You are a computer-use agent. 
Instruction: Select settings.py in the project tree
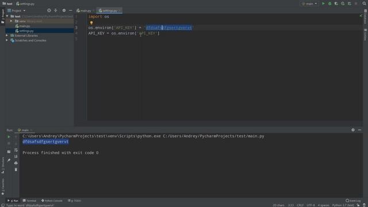pyautogui.click(x=26, y=30)
